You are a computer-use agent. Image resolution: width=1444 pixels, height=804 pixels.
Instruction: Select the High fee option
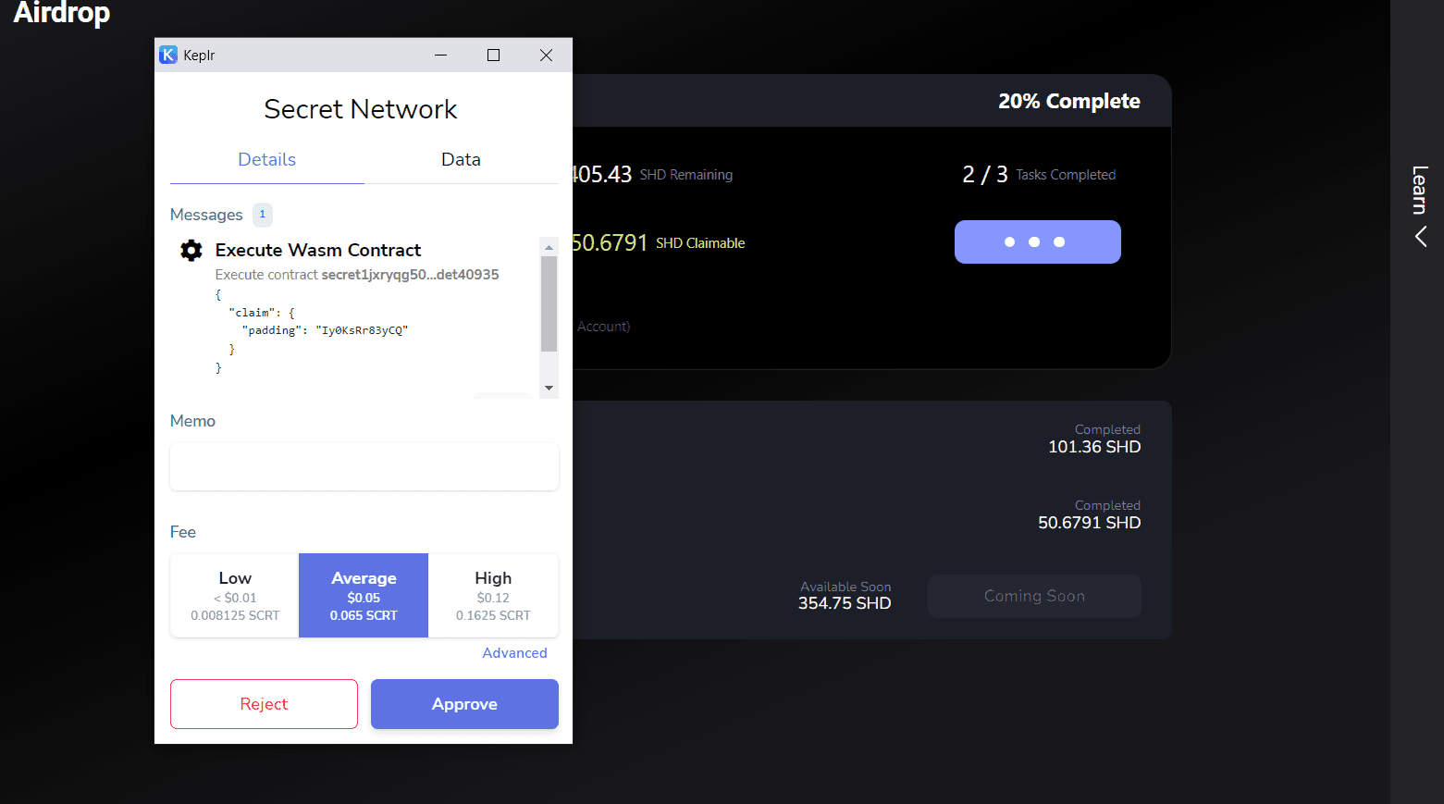pyautogui.click(x=493, y=596)
